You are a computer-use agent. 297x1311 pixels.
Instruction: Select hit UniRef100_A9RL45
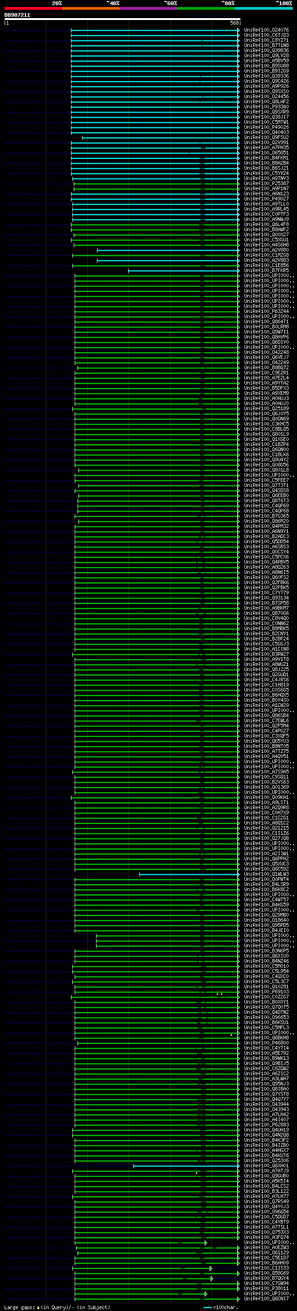pos(266,209)
